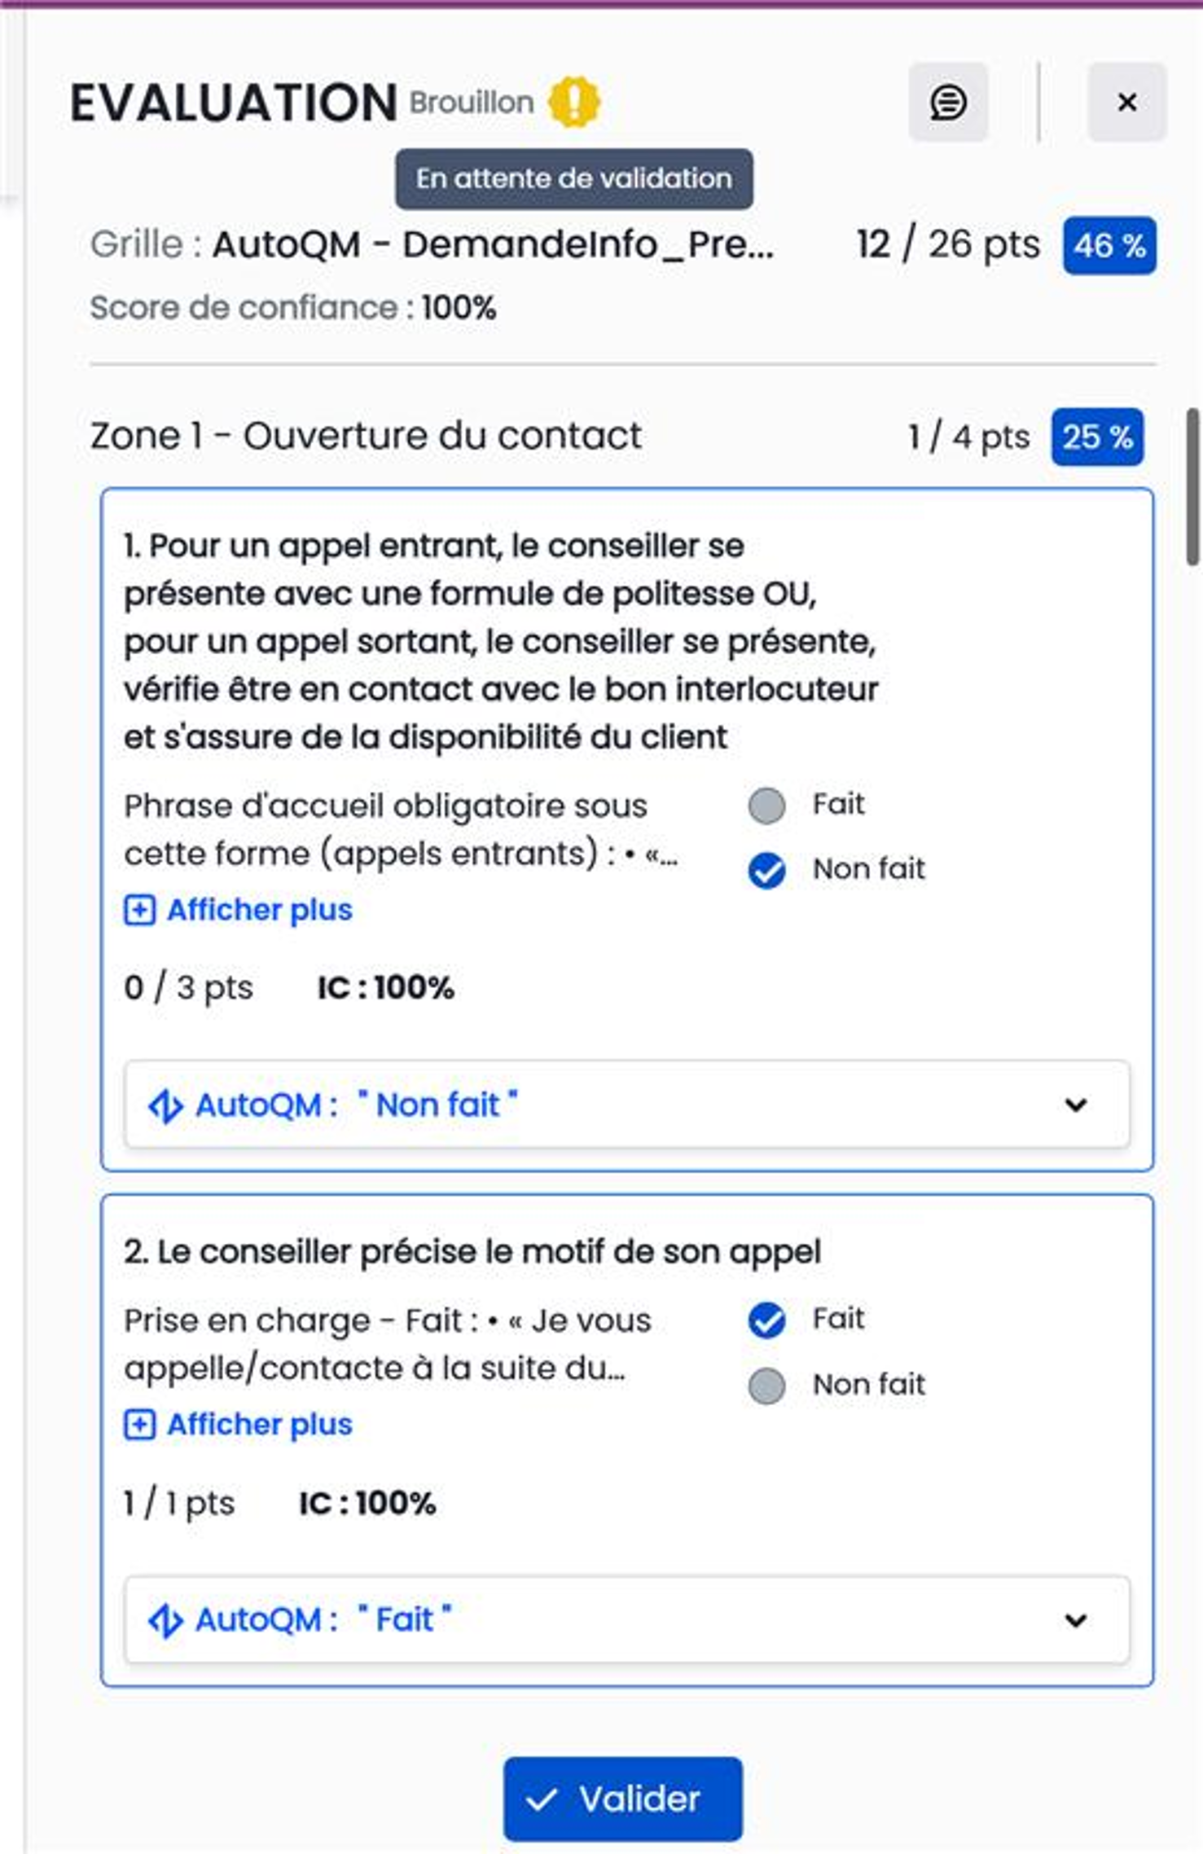Select "Non fait" radio for question 2
The width and height of the screenshot is (1203, 1854).
[766, 1385]
